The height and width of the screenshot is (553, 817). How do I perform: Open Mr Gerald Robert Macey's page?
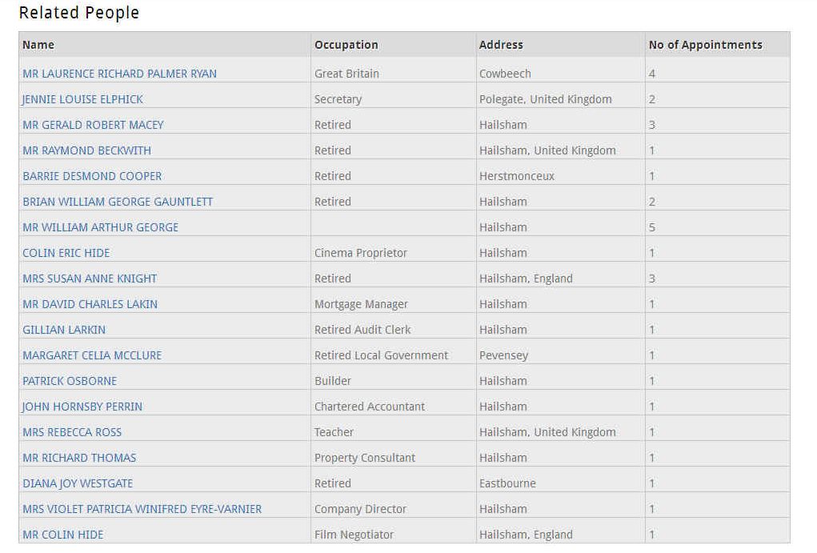click(93, 125)
